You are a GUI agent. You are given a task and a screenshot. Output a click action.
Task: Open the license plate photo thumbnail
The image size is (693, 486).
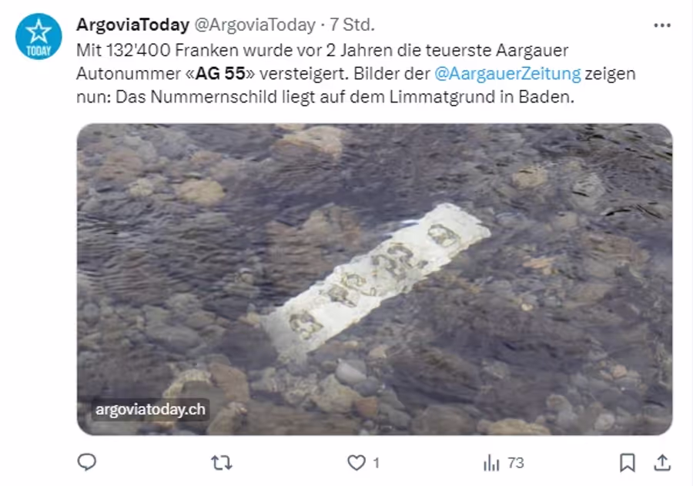click(375, 280)
